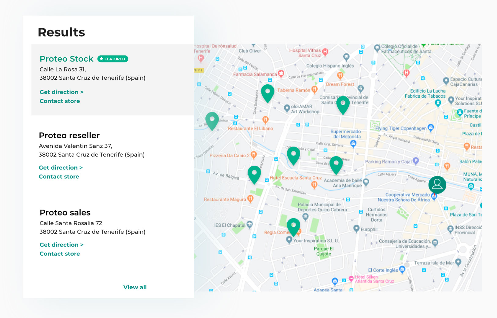
Task: Click Restaurante Maguro food marker
Action: coord(250,199)
